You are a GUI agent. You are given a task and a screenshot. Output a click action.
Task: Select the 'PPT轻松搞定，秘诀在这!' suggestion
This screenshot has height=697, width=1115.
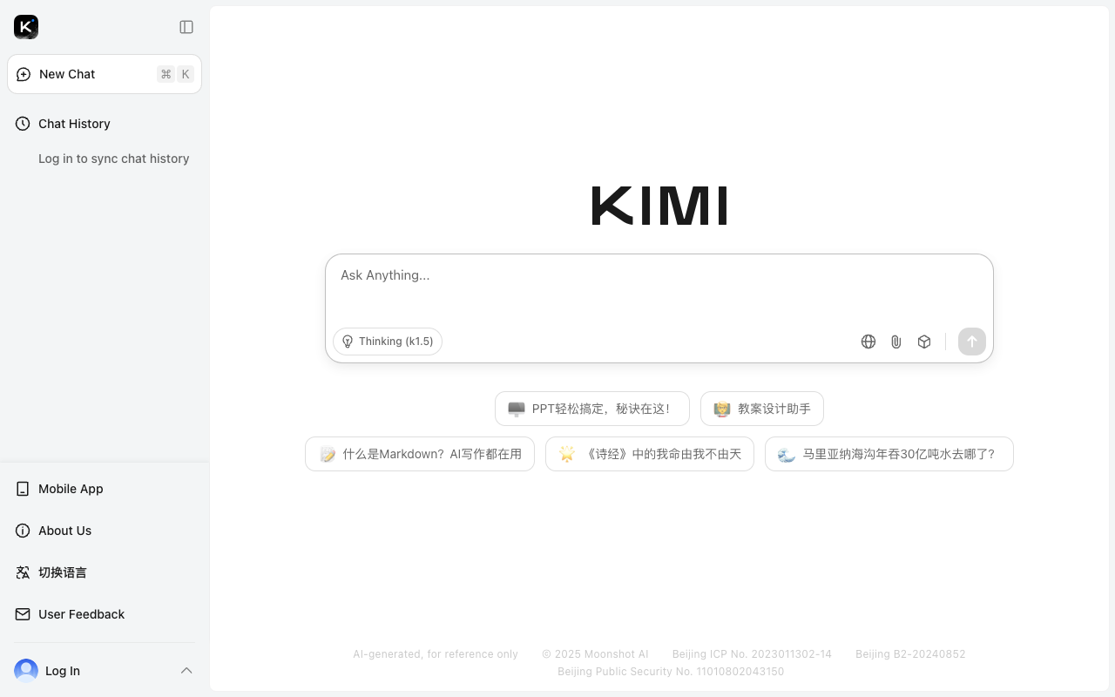[x=592, y=409]
